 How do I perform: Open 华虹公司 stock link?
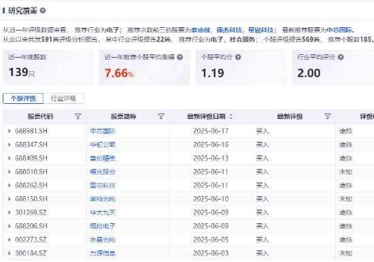click(x=103, y=145)
